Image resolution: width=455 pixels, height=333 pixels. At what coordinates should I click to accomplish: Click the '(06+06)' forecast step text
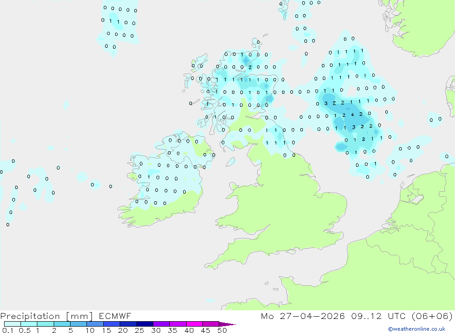tap(432, 316)
